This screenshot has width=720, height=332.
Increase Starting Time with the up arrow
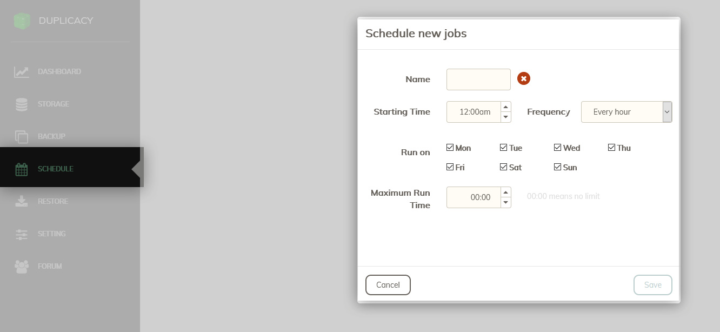click(x=506, y=107)
